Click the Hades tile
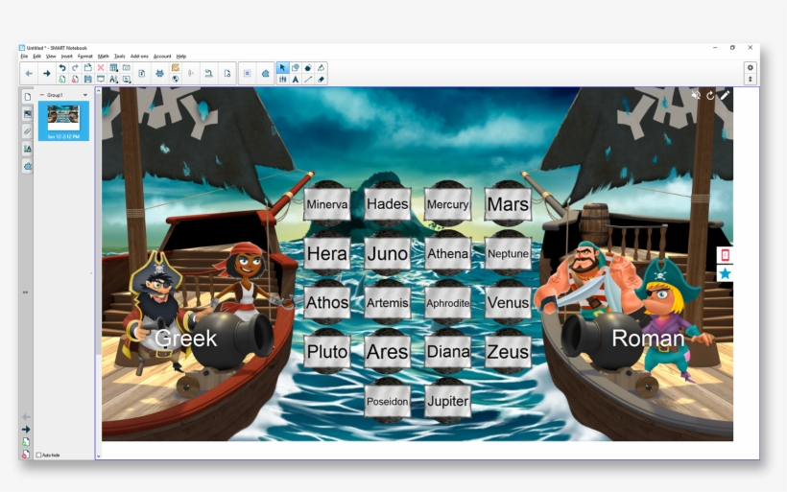This screenshot has height=492, width=787. coord(388,204)
